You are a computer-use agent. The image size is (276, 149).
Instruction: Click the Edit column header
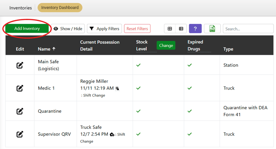20,49
